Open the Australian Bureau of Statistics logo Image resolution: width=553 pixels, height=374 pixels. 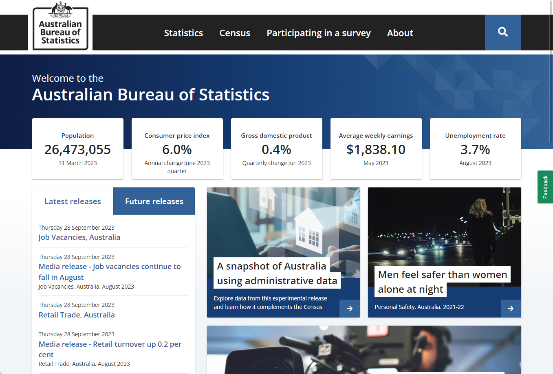pyautogui.click(x=60, y=26)
